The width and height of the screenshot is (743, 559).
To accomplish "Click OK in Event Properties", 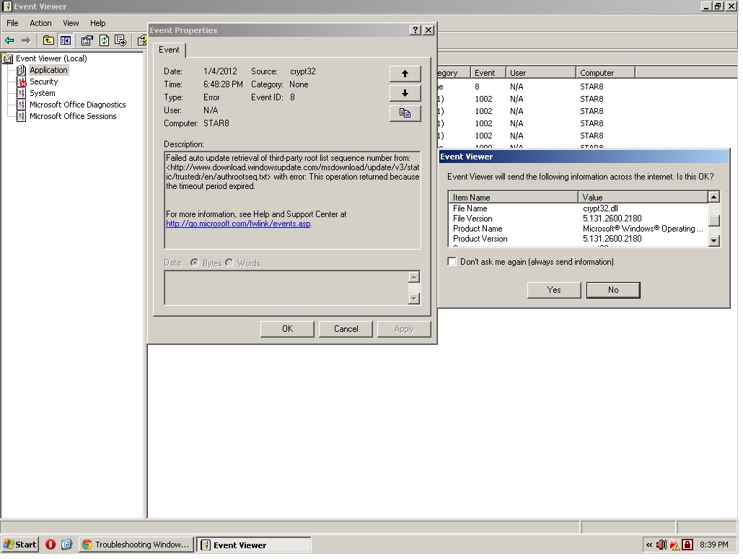I will point(287,329).
